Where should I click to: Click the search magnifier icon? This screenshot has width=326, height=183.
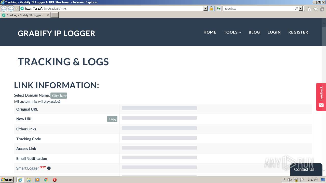pos(296,8)
